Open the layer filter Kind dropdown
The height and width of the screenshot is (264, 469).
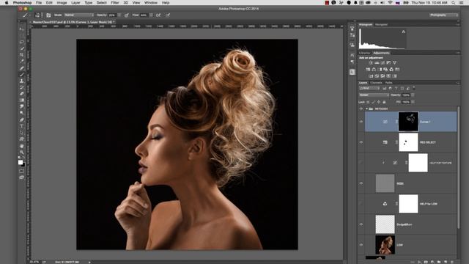pos(369,88)
